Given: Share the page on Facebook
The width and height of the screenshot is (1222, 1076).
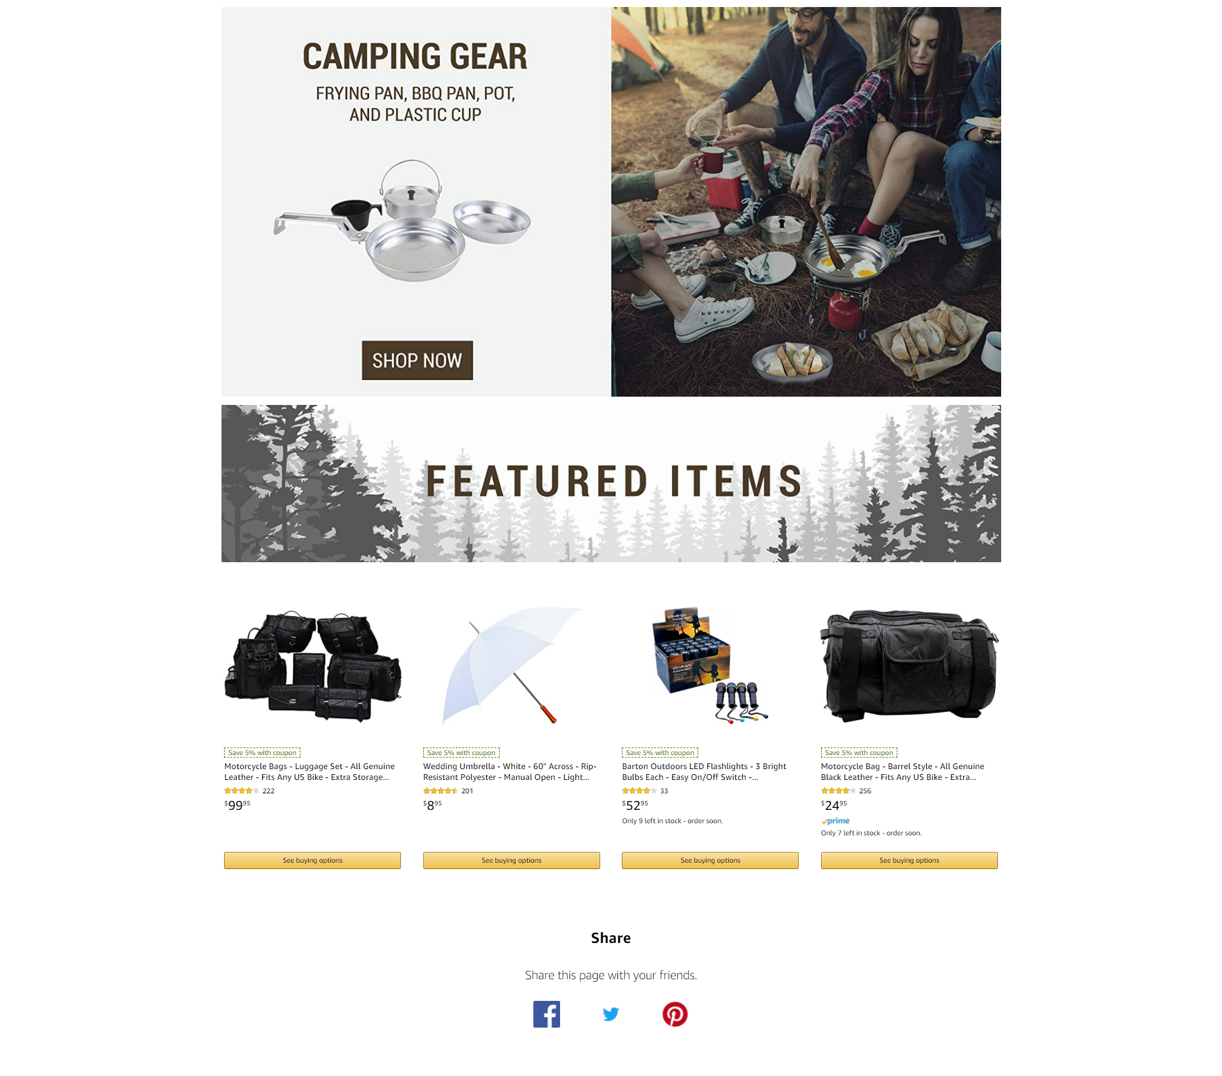Looking at the screenshot, I should coord(546,1014).
